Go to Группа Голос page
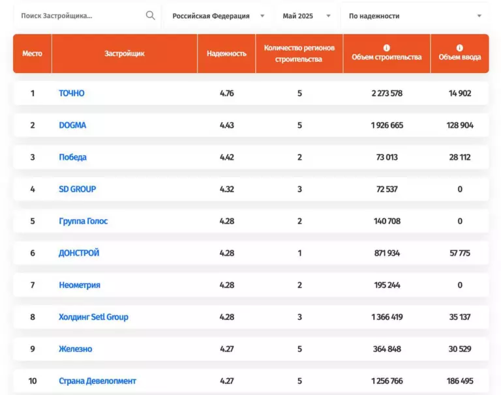501x395 pixels. [x=83, y=221]
